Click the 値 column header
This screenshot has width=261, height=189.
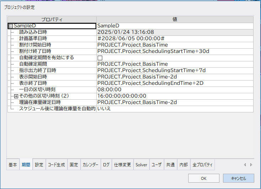[175, 20]
